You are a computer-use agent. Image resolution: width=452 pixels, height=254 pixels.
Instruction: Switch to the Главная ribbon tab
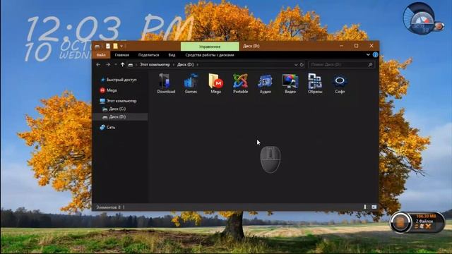pos(122,55)
